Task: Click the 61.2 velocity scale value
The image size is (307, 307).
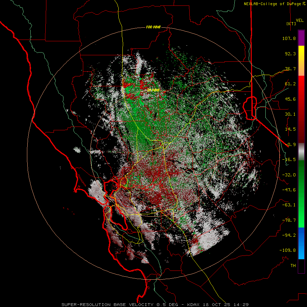Action: tap(290, 84)
